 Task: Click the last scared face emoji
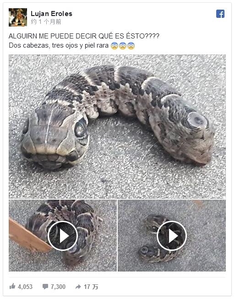click(x=131, y=46)
